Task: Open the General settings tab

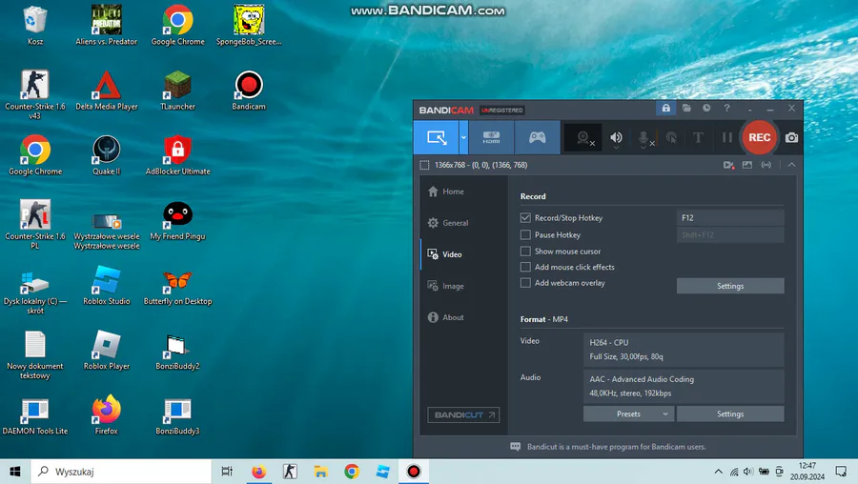Action: [448, 223]
